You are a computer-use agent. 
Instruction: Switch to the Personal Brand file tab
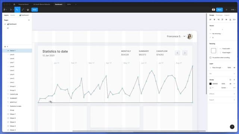point(24,4)
